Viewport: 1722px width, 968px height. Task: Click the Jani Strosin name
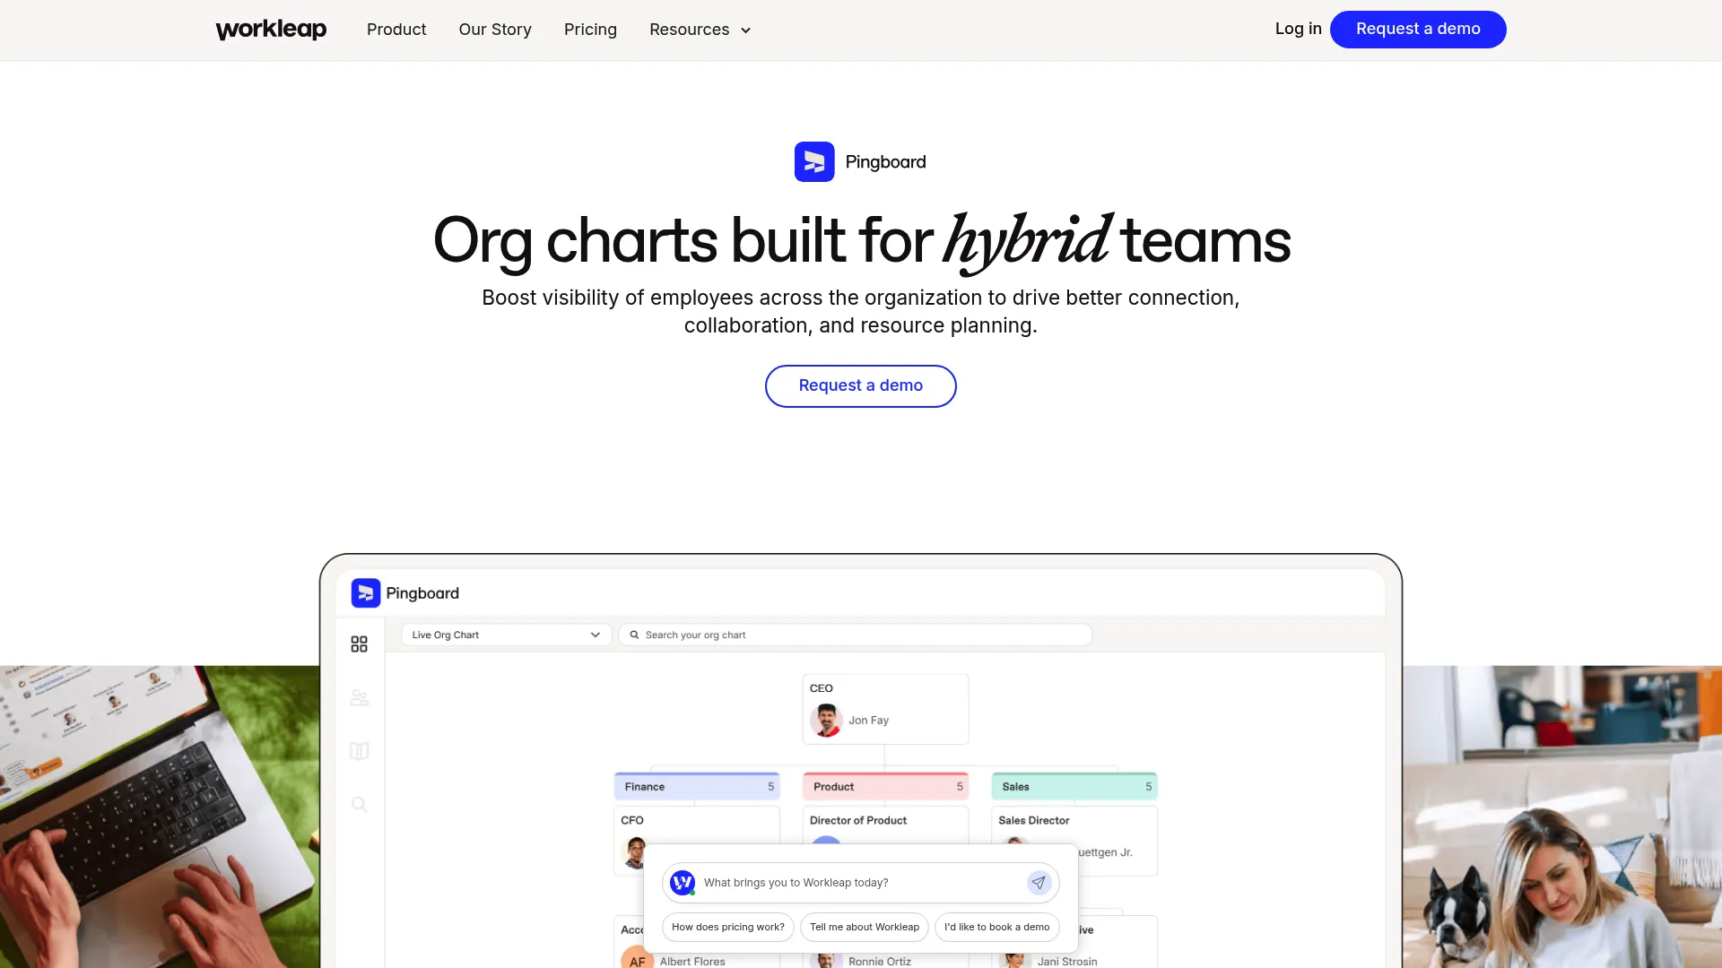click(1067, 961)
